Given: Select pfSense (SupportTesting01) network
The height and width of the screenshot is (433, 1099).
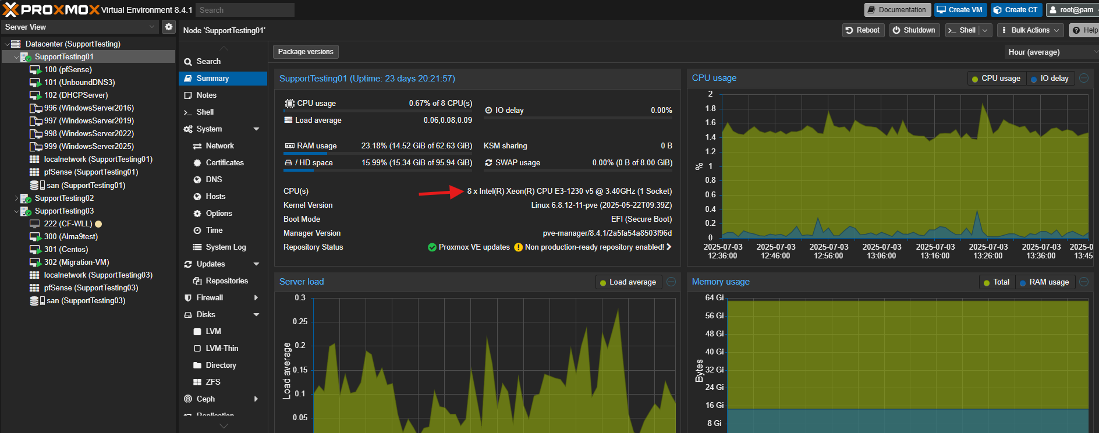Looking at the screenshot, I should (91, 172).
